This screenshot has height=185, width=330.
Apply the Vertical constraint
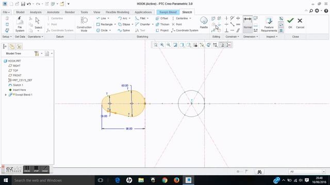coord(226,18)
